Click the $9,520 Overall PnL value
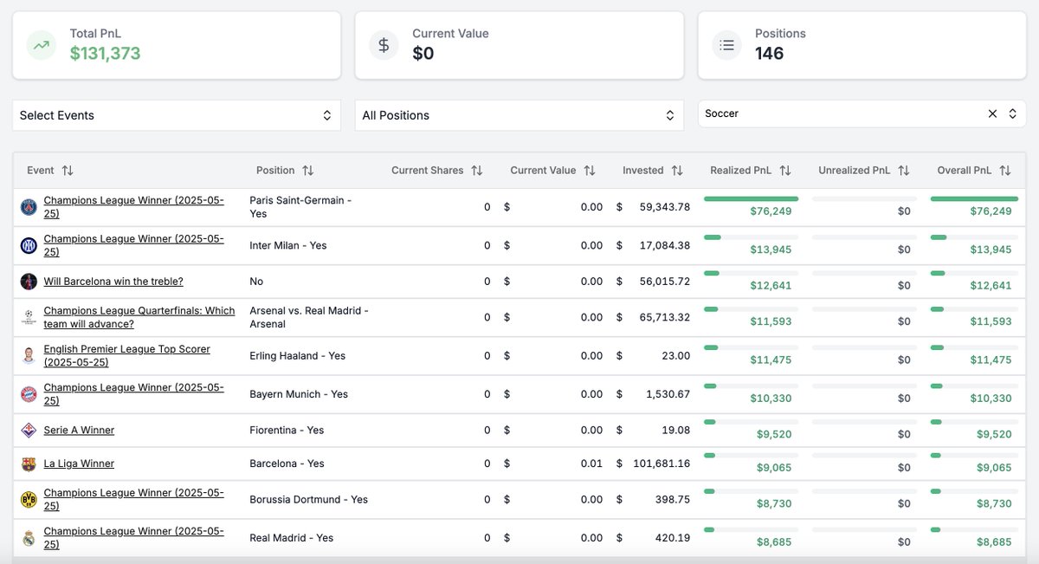 click(x=994, y=434)
